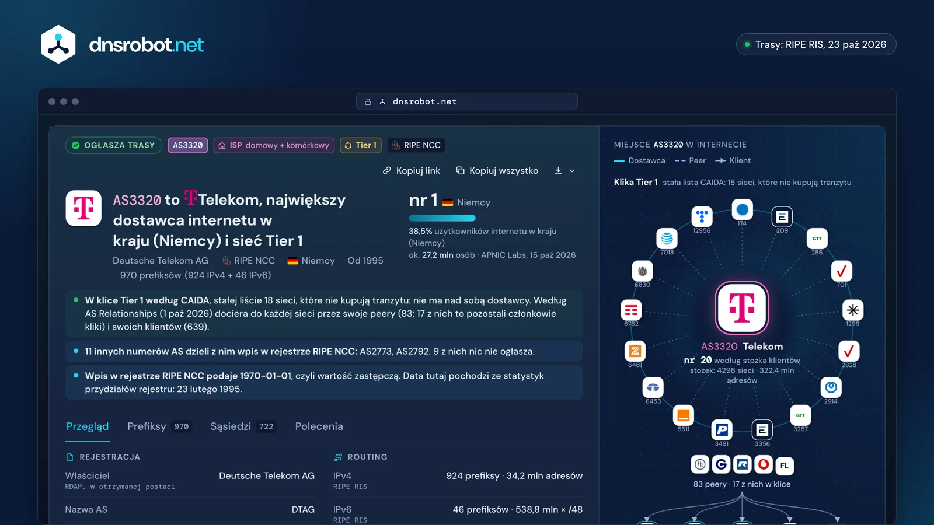Click the G peer icon
Image resolution: width=934 pixels, height=525 pixels.
pyautogui.click(x=722, y=464)
